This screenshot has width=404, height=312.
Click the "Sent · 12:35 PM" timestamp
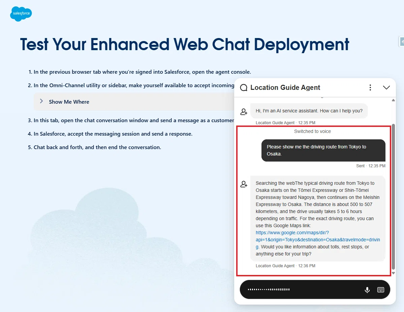(x=371, y=166)
